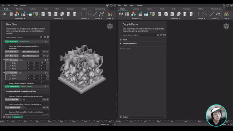Select the straight line curve tool, left window

coord(95,14)
